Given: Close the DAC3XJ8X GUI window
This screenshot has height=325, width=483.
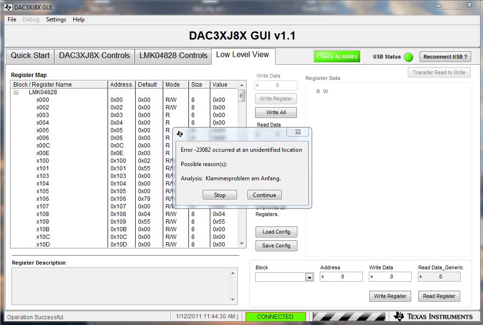Looking at the screenshot, I should (x=469, y=5).
